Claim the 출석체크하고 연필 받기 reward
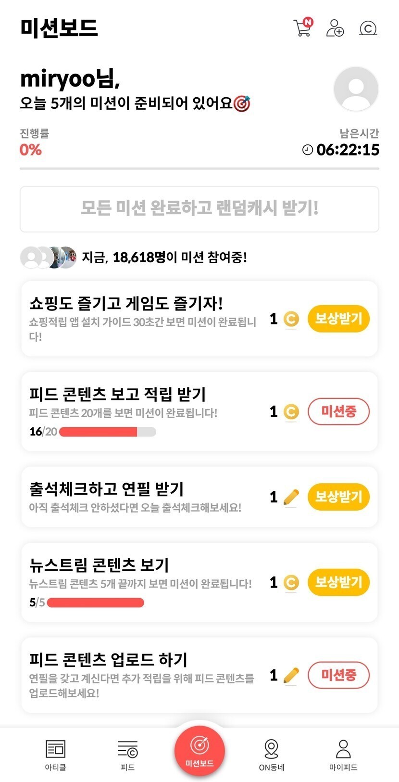The image size is (399, 782). tap(338, 497)
